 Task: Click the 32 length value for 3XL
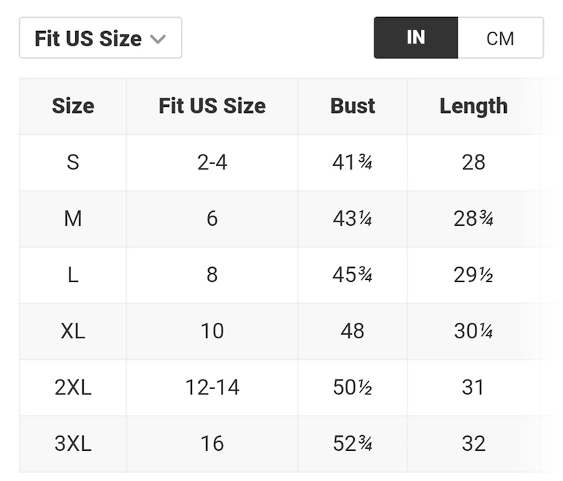tap(474, 444)
